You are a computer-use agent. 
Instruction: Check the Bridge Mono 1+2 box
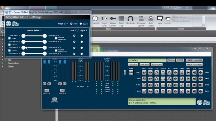tap(56, 38)
